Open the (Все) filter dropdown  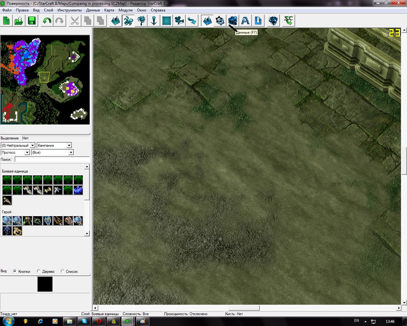point(52,152)
